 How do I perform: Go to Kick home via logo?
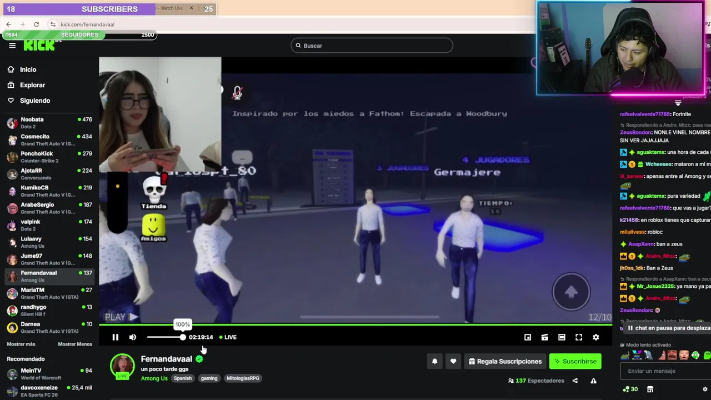[39, 46]
